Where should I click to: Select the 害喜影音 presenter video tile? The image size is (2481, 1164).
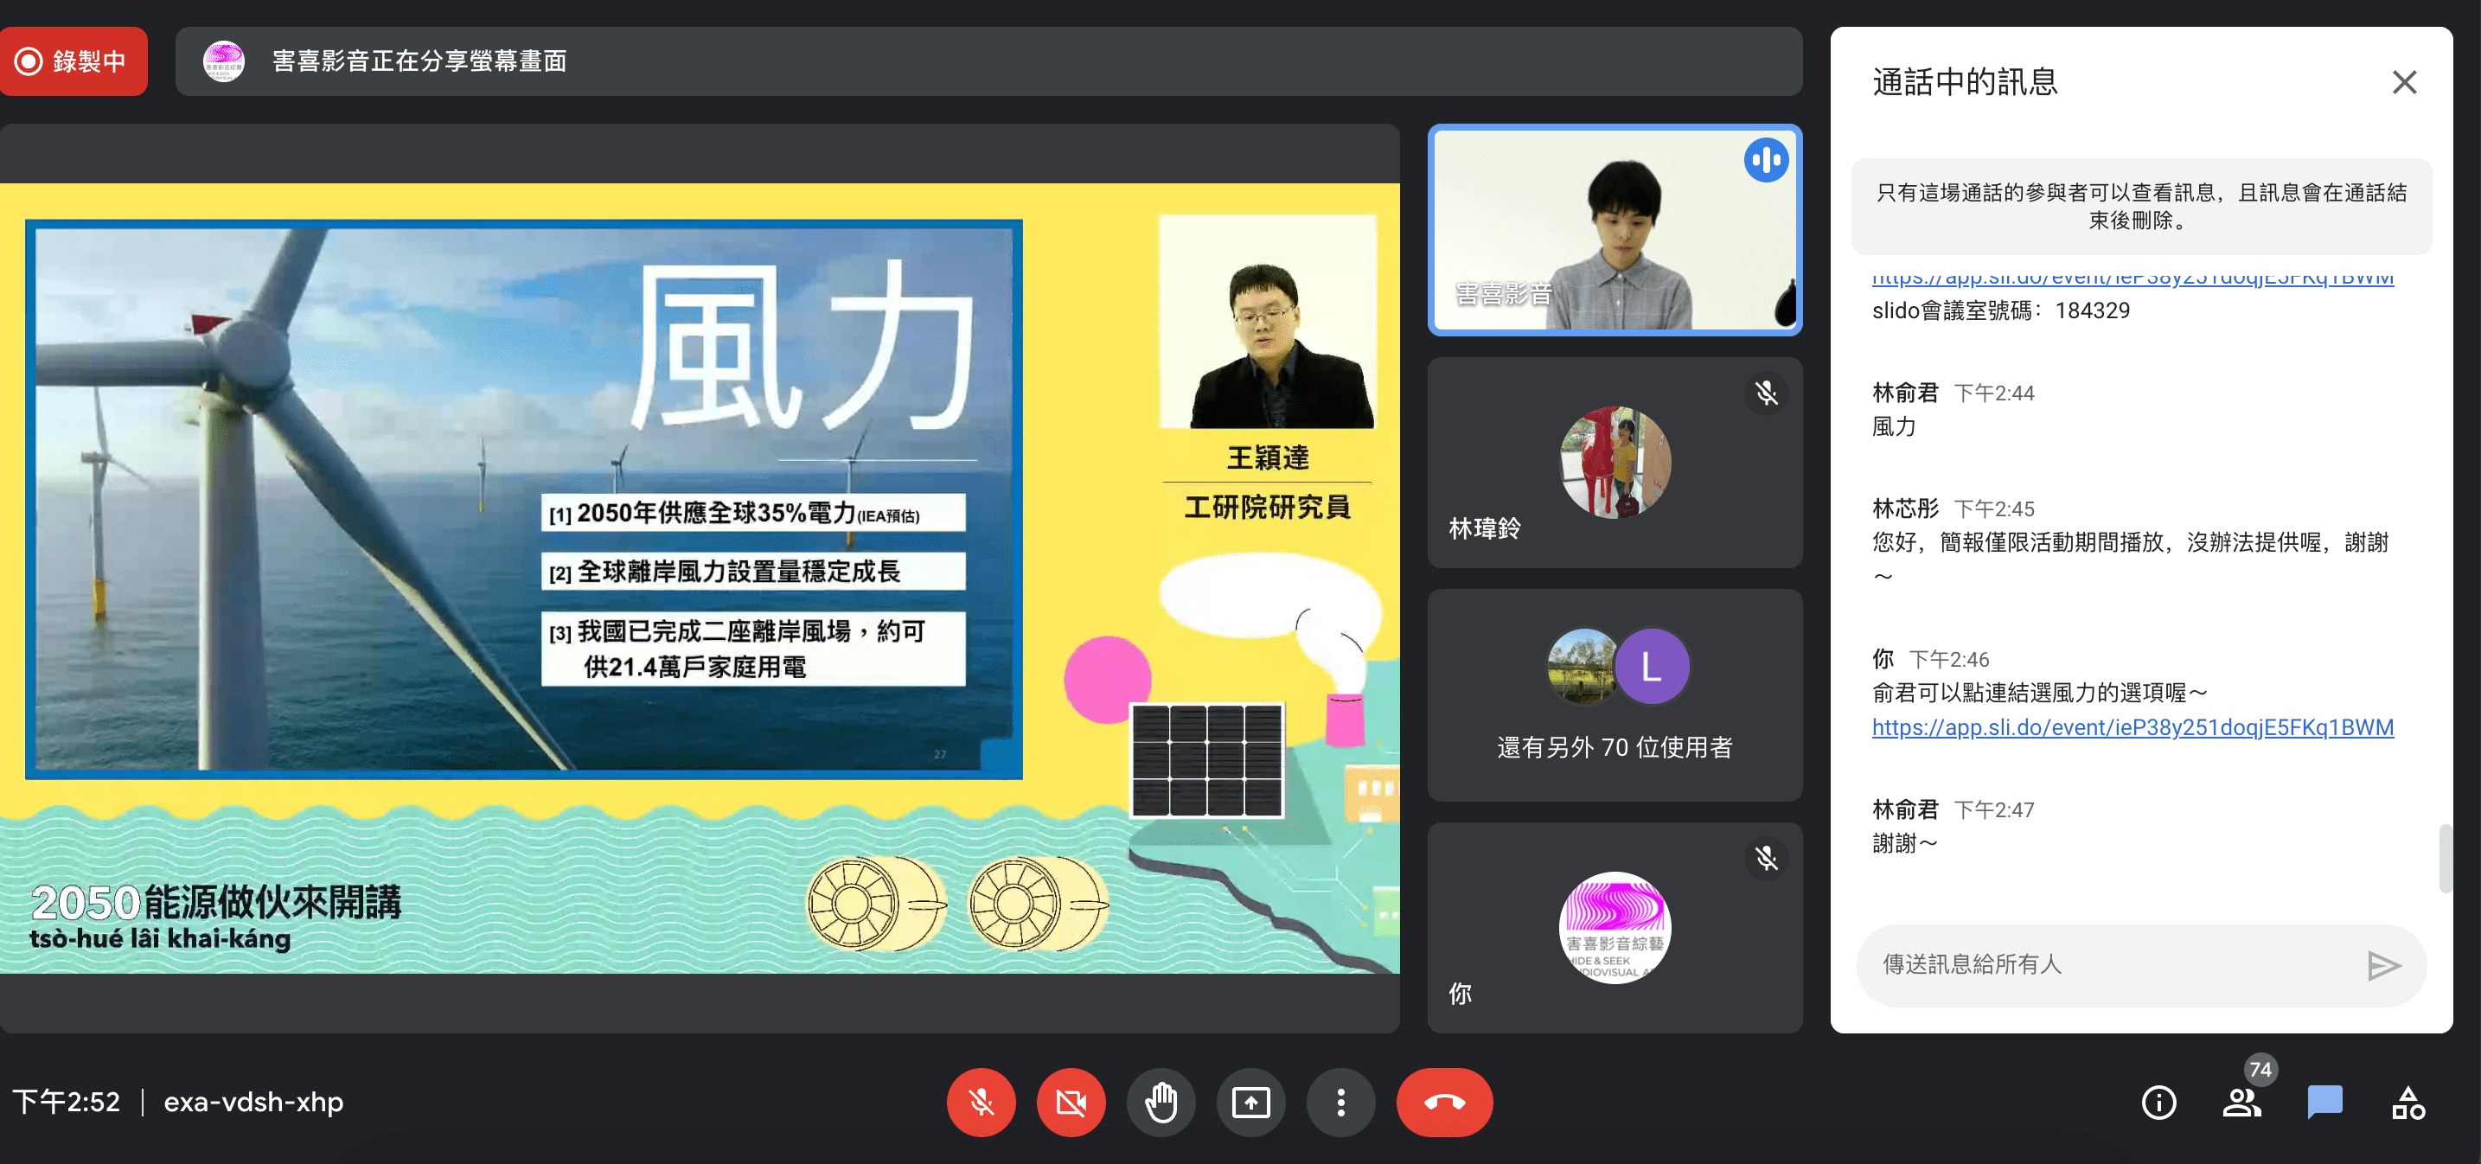(x=1615, y=230)
